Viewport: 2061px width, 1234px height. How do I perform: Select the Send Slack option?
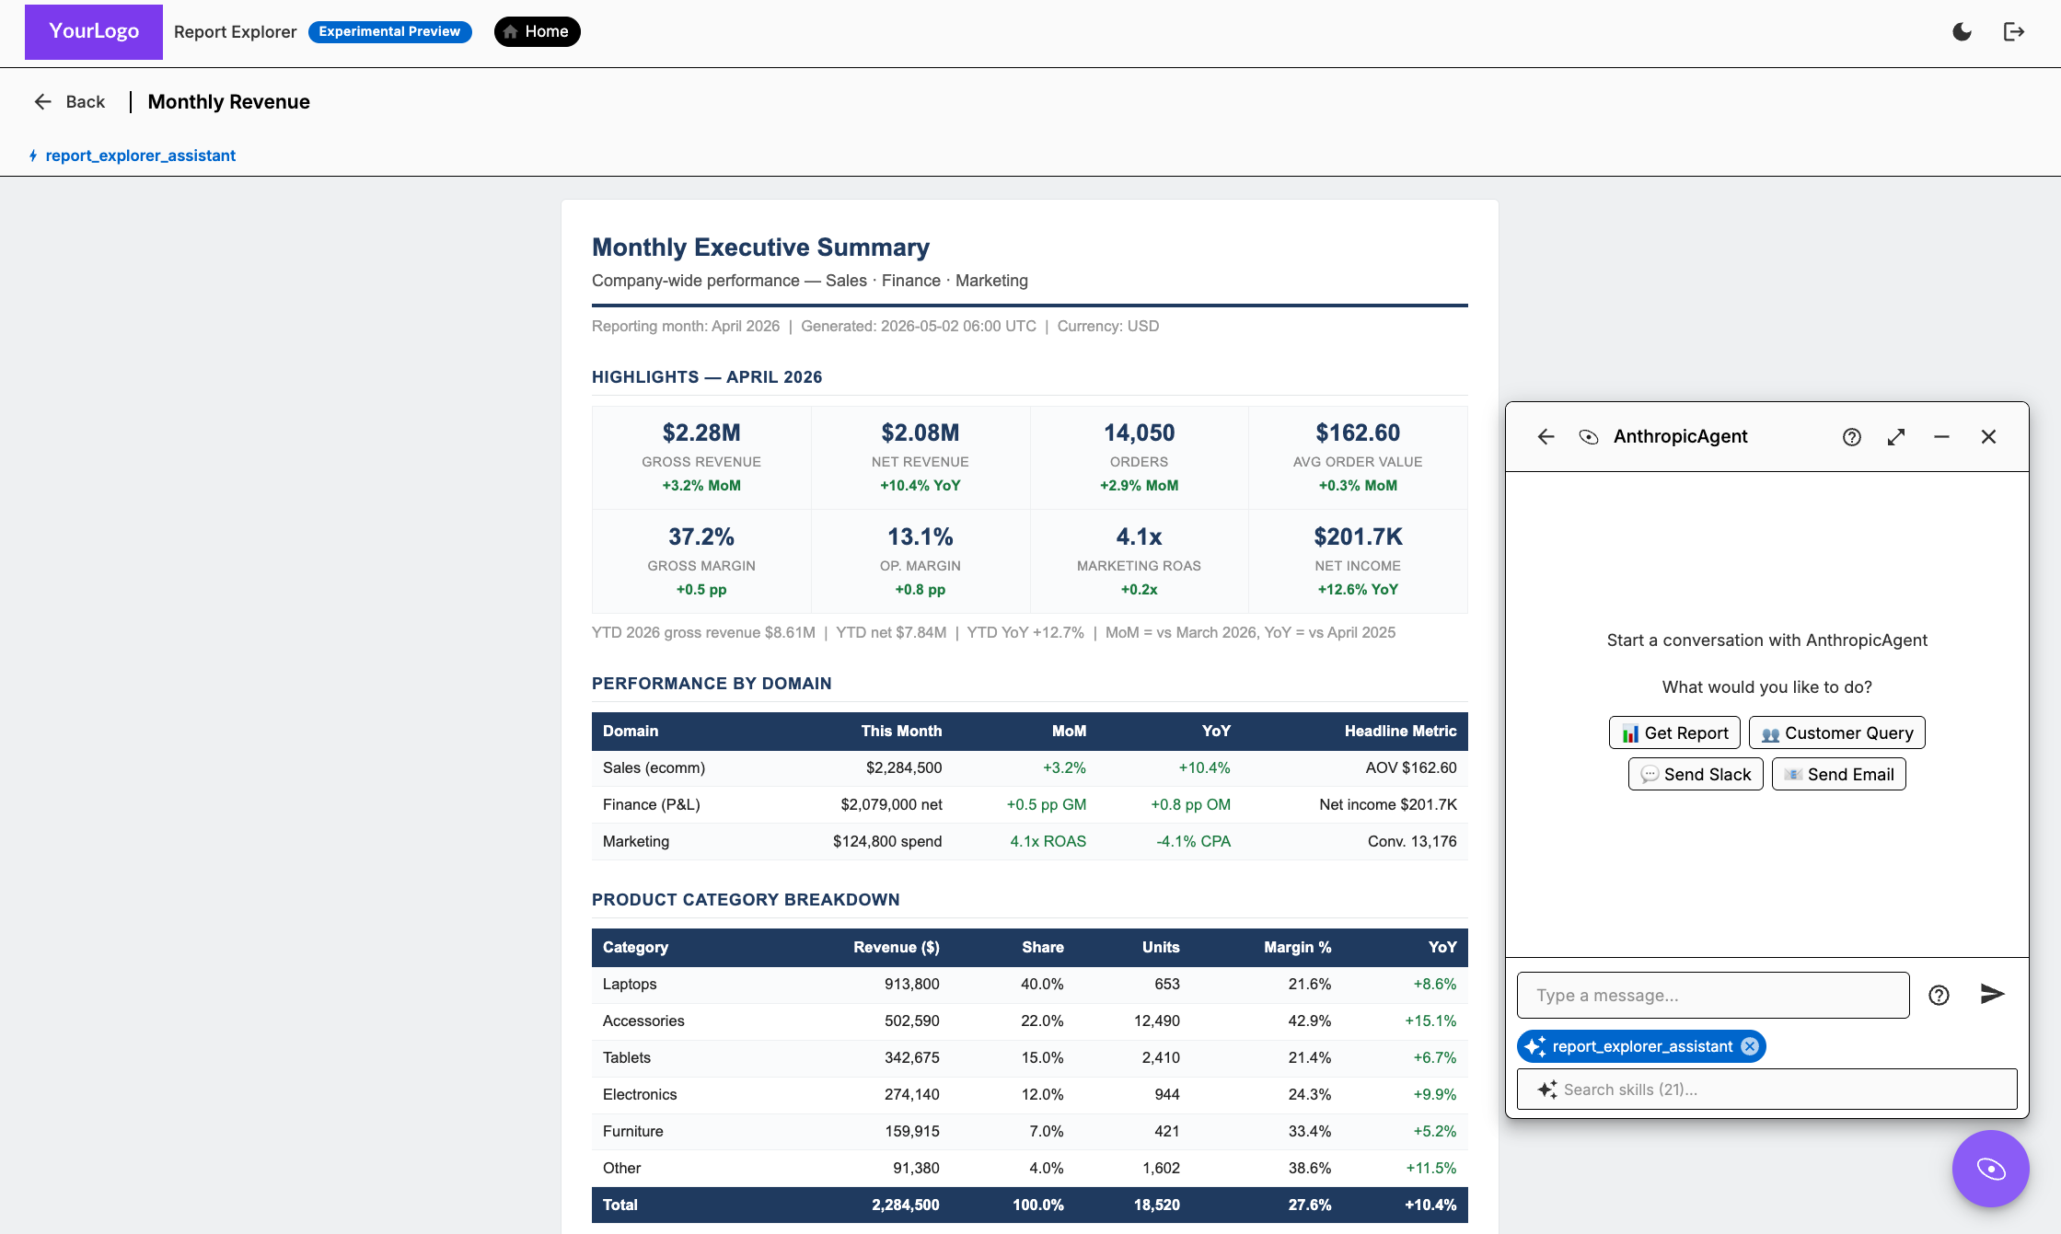[1696, 775]
